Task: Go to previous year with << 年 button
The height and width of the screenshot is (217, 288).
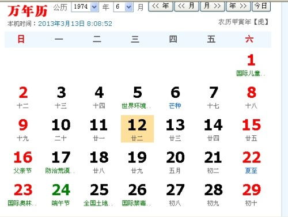Action: pyautogui.click(x=161, y=6)
